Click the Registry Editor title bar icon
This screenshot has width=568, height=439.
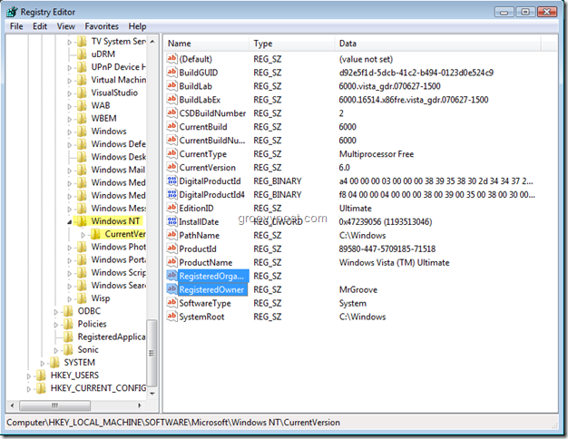(12, 12)
